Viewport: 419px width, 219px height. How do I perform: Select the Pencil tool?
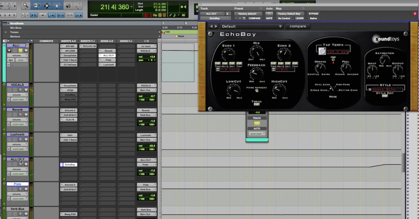coord(78,5)
